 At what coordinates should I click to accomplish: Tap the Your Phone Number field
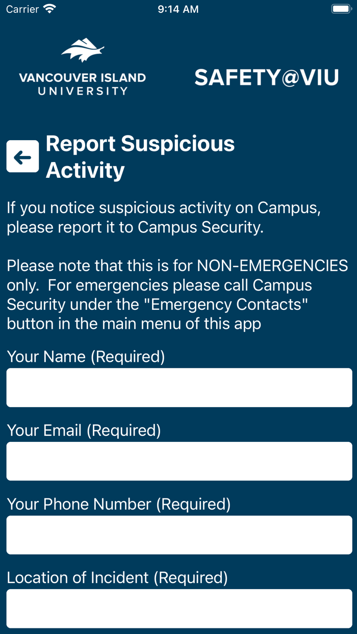coord(178,535)
